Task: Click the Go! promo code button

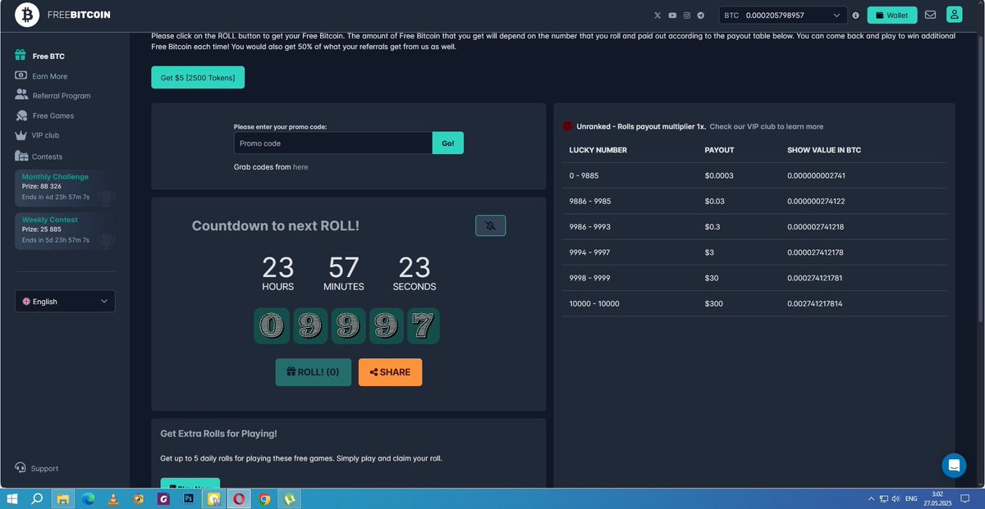Action: point(448,143)
